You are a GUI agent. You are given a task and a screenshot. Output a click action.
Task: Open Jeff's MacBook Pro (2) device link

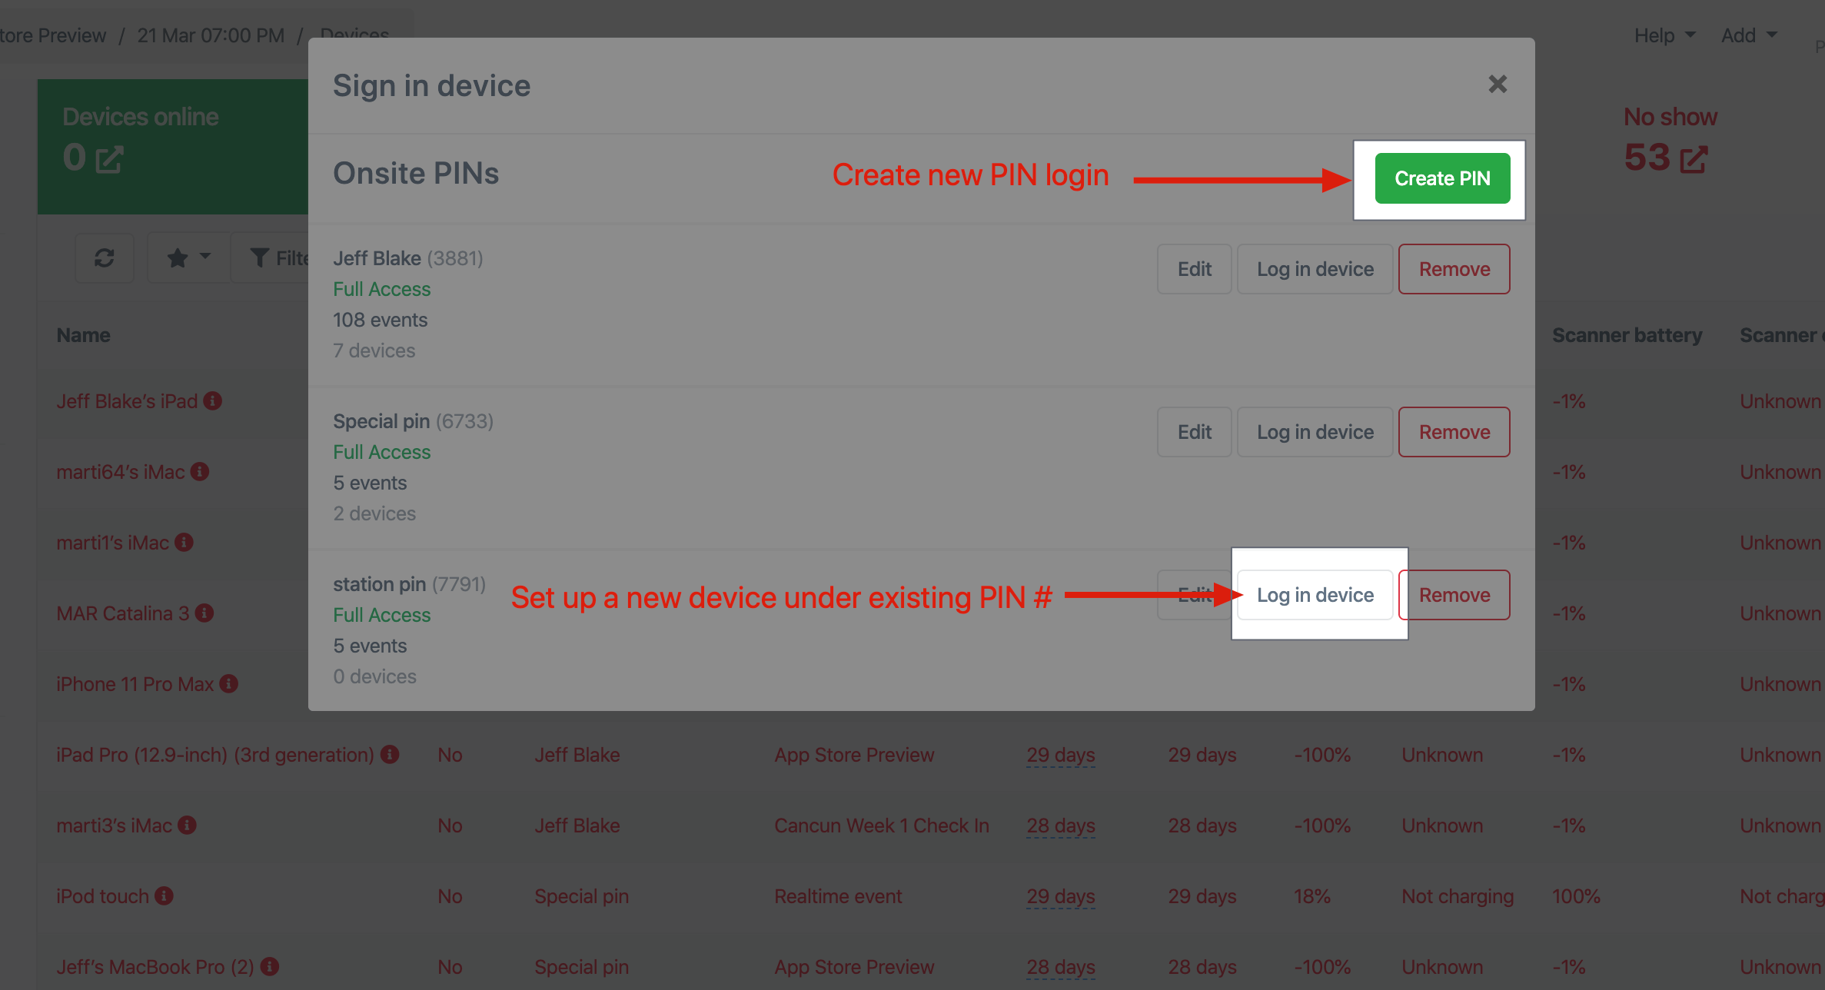[155, 967]
